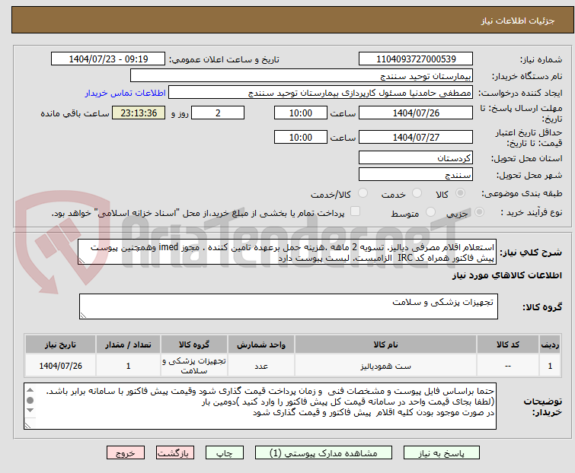Click the چاپ print button

225,453
